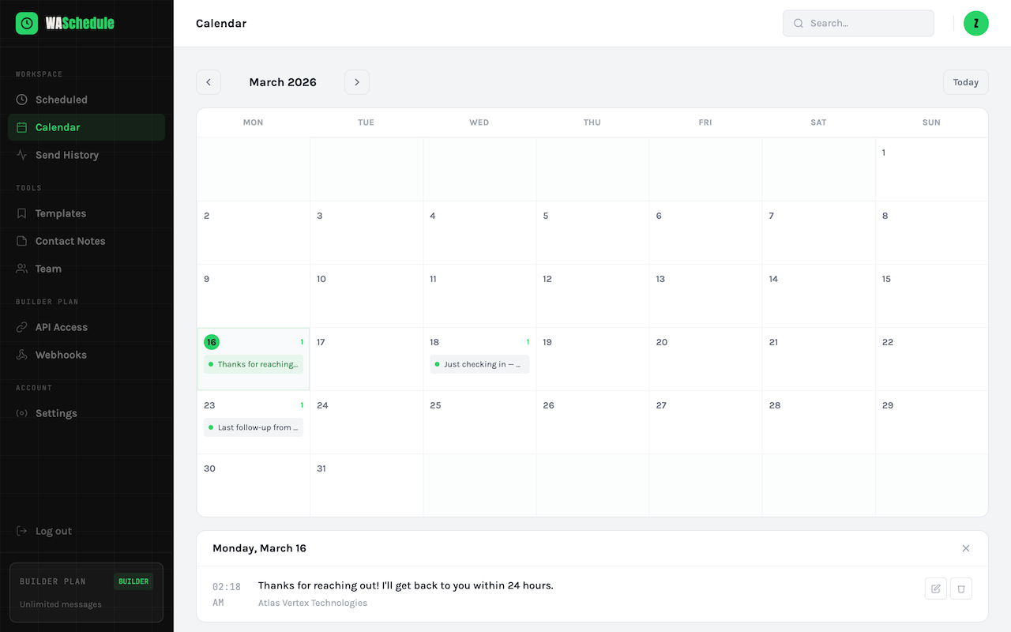Open Contact Notes in sidebar

point(87,241)
